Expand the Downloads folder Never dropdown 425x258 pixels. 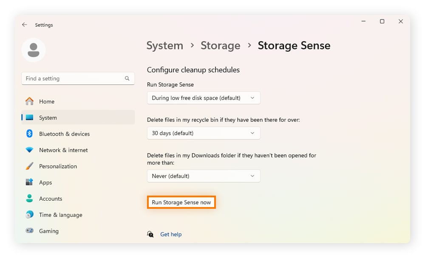[204, 176]
